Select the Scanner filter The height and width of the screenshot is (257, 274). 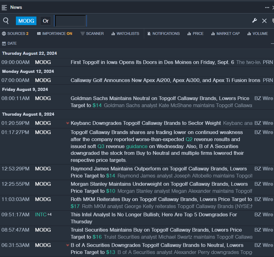(92, 34)
